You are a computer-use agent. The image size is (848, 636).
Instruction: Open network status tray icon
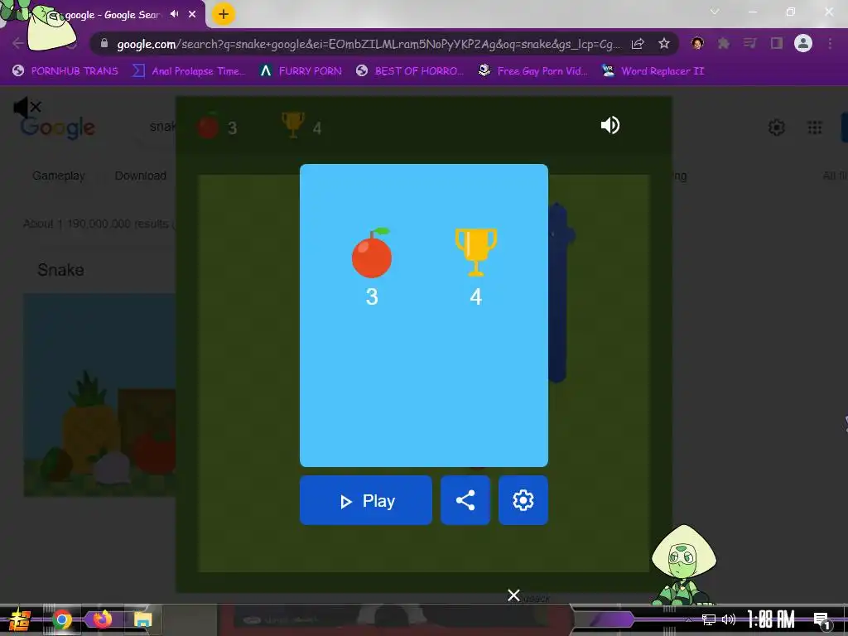click(709, 619)
